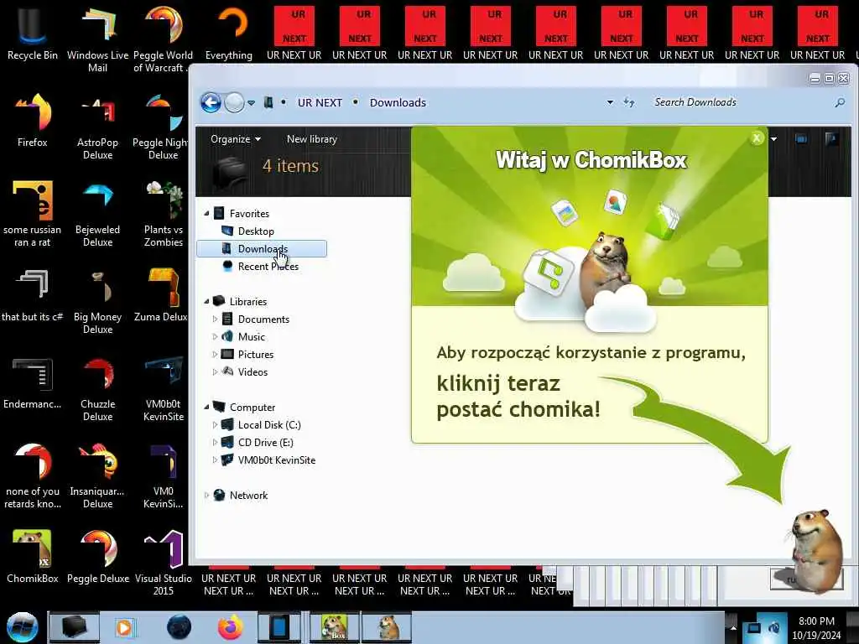Viewport: 859px width, 644px height.
Task: Launch Insaniquarium Deluxe desktop icon
Action: [x=97, y=475]
